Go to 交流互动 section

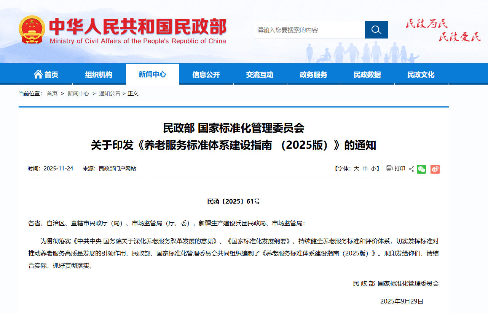[x=260, y=75]
